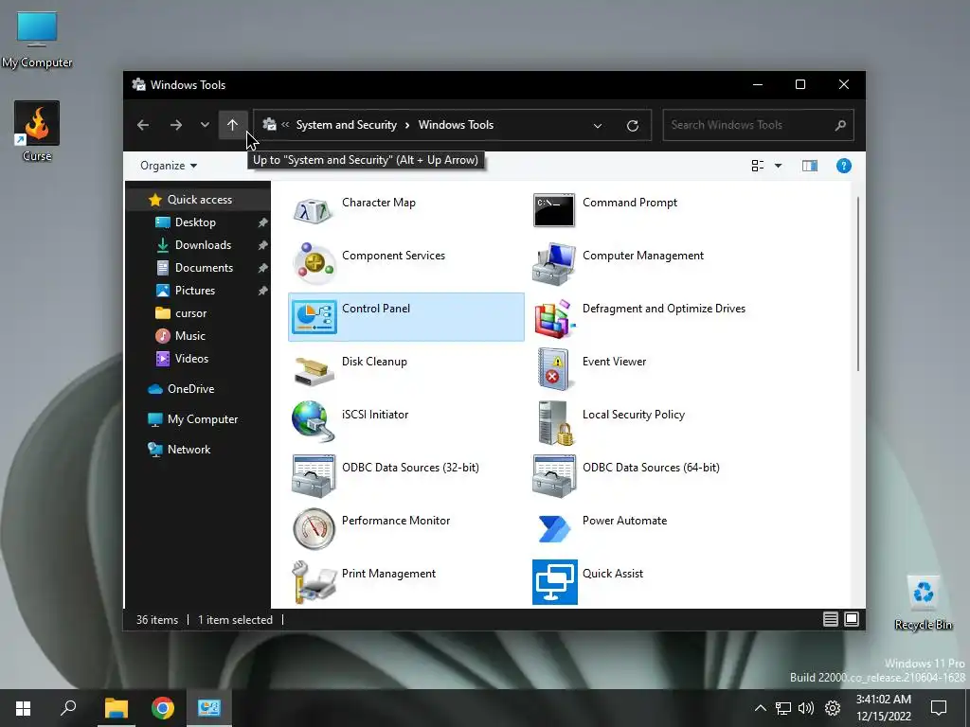Select the Quick Assist icon

click(x=555, y=582)
